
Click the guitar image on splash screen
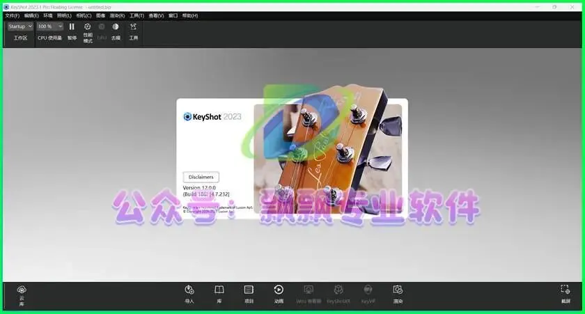tap(328, 159)
